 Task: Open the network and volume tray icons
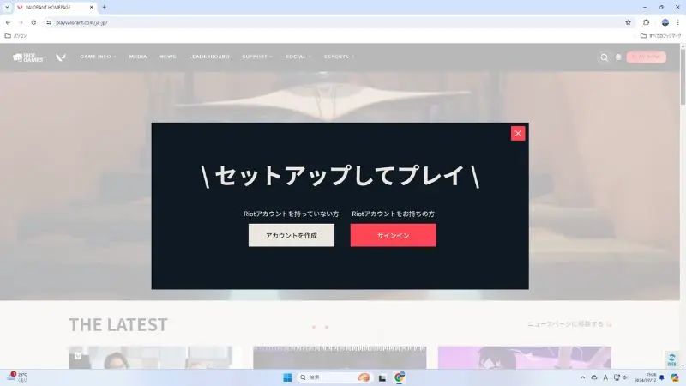click(620, 377)
